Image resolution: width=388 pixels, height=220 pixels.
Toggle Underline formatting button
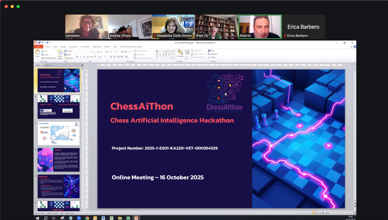coord(85,56)
